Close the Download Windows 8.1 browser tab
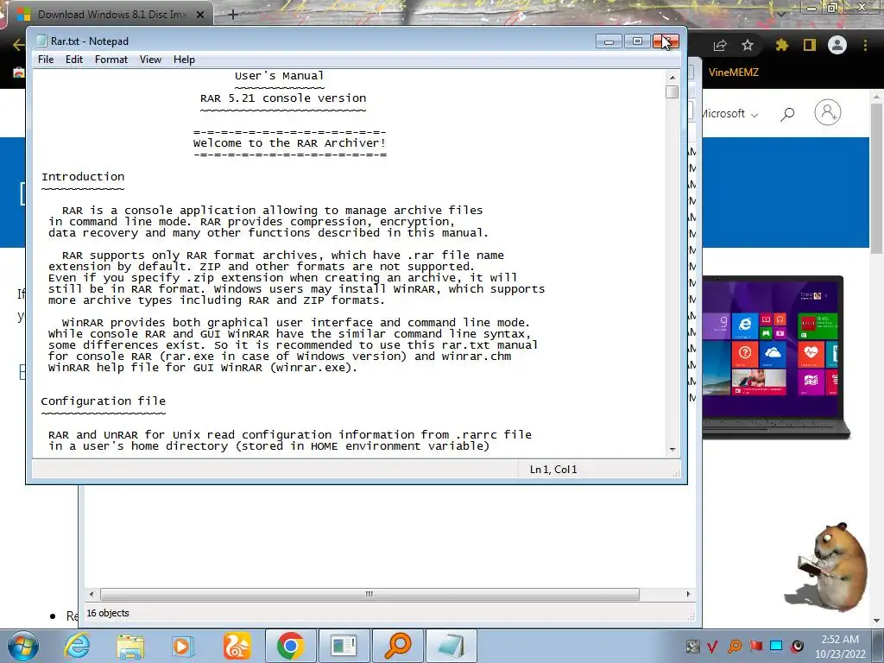 pyautogui.click(x=200, y=15)
